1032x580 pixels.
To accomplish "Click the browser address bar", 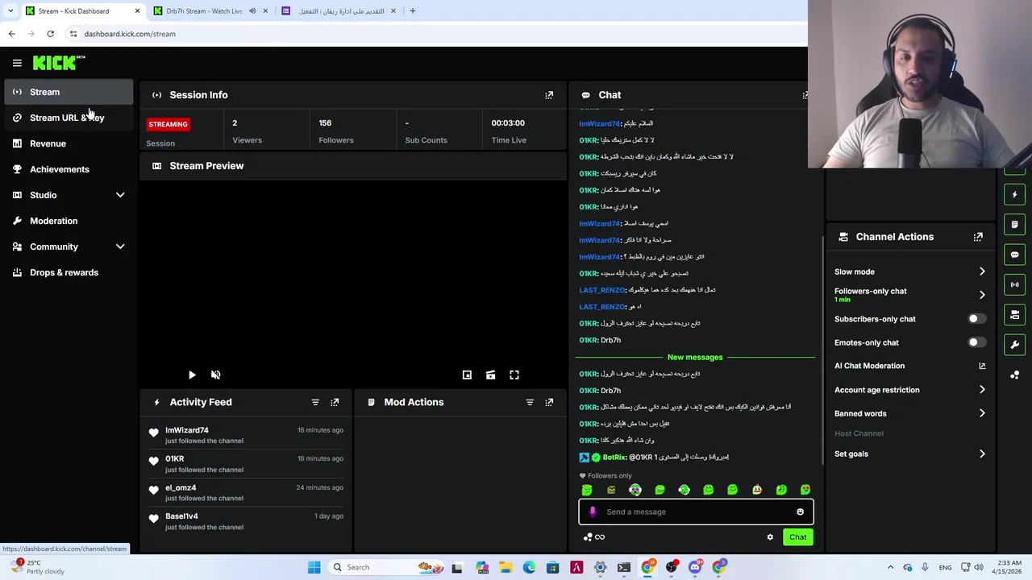I will (435, 34).
